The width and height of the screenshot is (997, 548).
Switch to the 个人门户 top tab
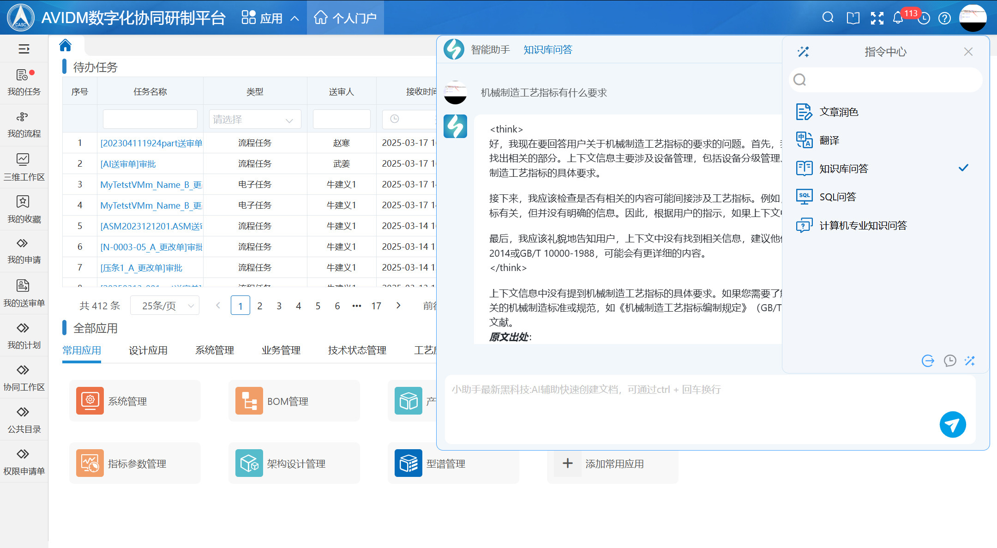click(x=345, y=18)
